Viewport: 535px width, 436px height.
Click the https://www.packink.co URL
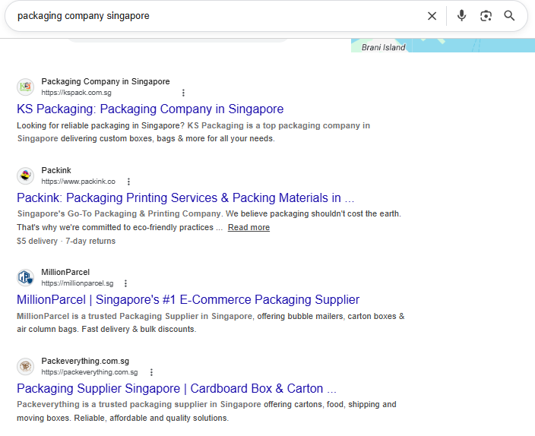pyautogui.click(x=78, y=182)
